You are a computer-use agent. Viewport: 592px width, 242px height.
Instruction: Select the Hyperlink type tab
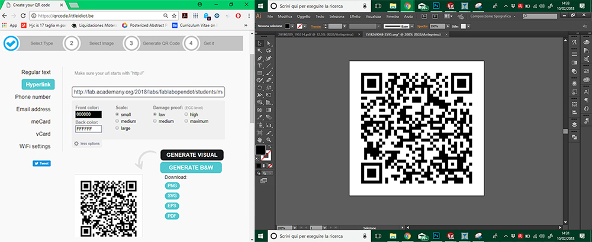(38, 85)
